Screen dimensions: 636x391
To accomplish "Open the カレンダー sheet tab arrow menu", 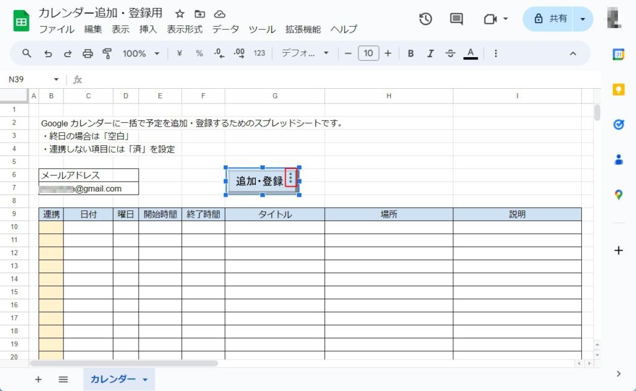I will click(x=145, y=379).
